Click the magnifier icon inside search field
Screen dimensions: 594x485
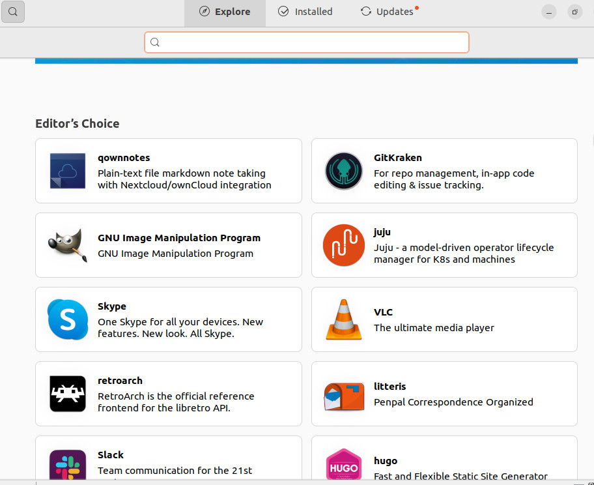click(x=155, y=42)
